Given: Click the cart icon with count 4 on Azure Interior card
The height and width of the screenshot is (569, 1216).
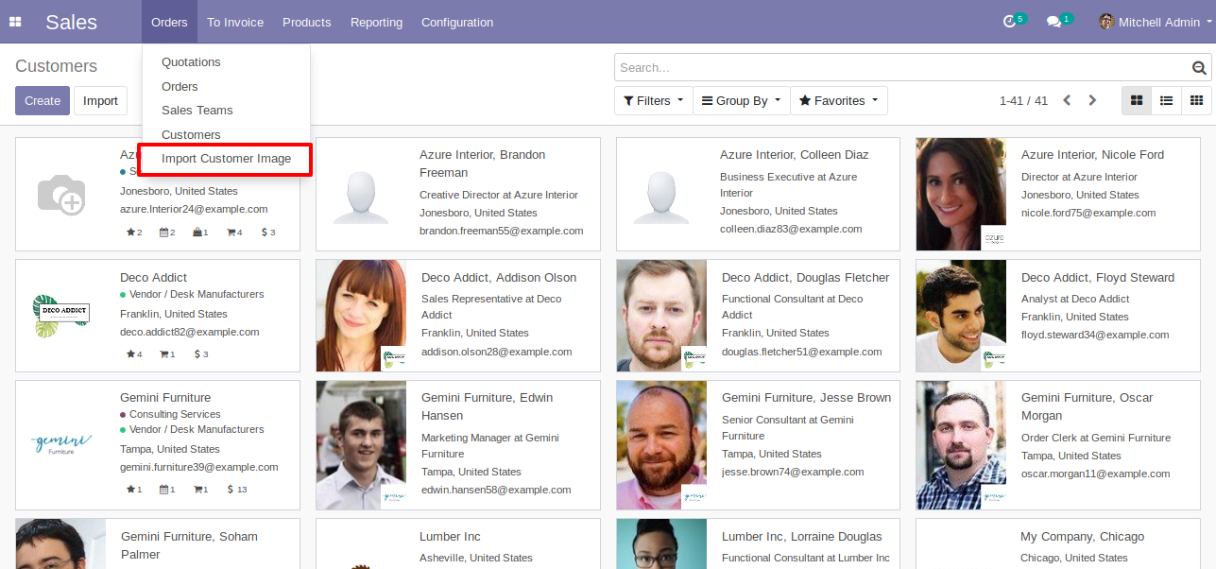Looking at the screenshot, I should (231, 233).
